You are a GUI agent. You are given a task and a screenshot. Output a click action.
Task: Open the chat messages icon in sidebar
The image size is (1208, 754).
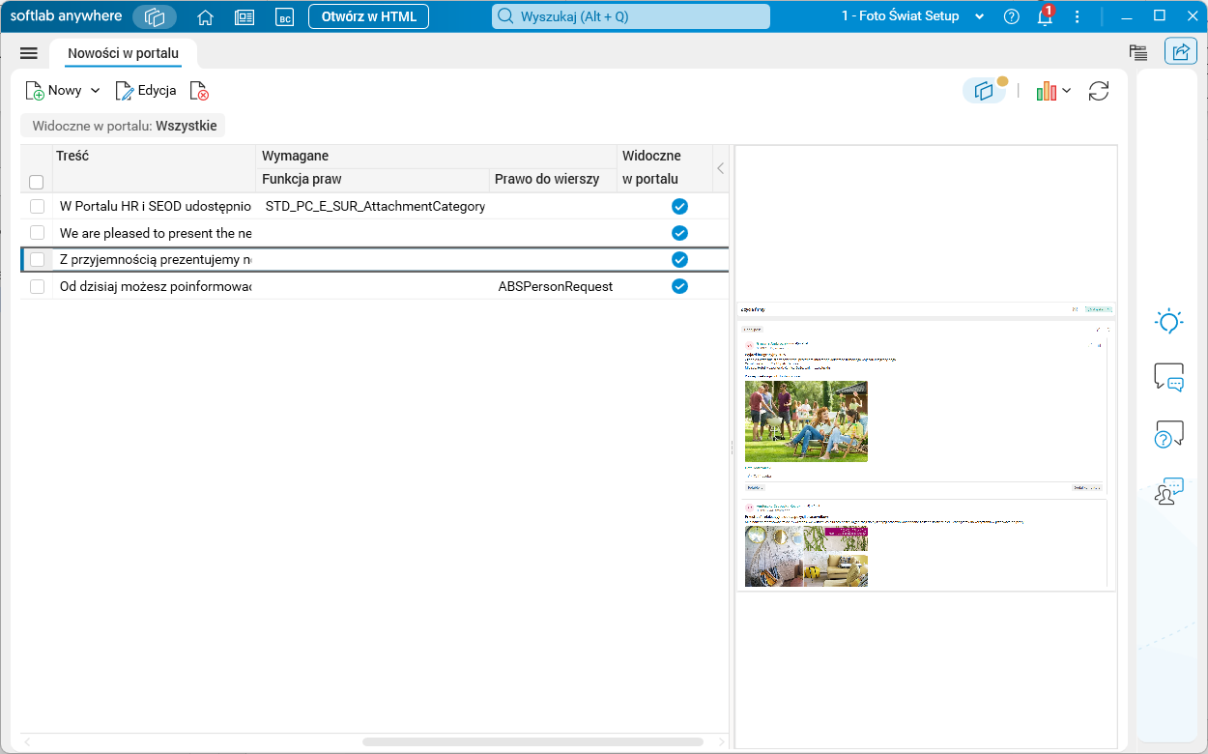1169,377
